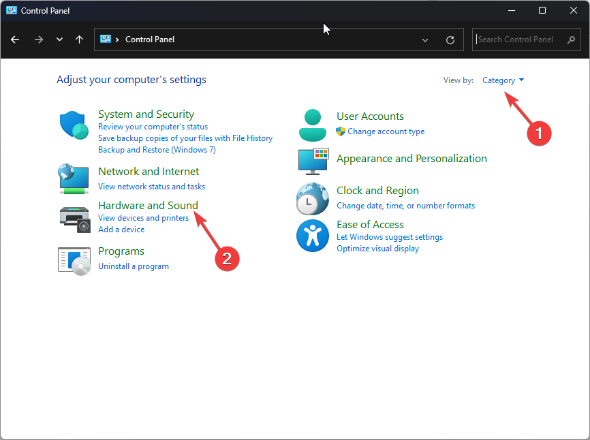Open Uninstall a program link
This screenshot has height=440, width=590.
[x=134, y=266]
